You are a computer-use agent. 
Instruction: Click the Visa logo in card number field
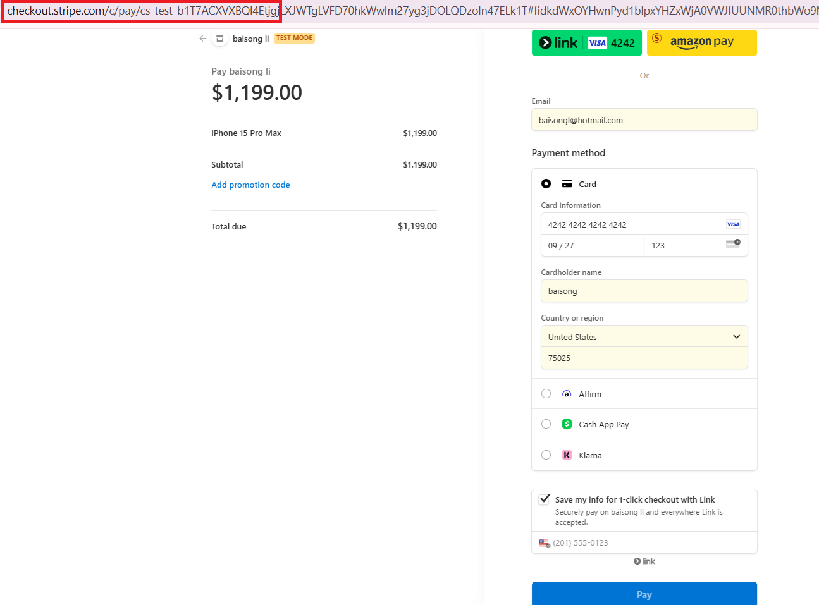[733, 224]
